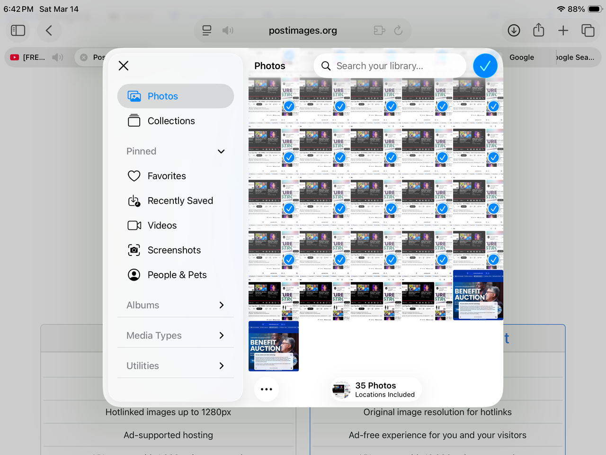606x455 pixels.
Task: Mute the YouTube tab speaker icon
Action: pos(58,57)
